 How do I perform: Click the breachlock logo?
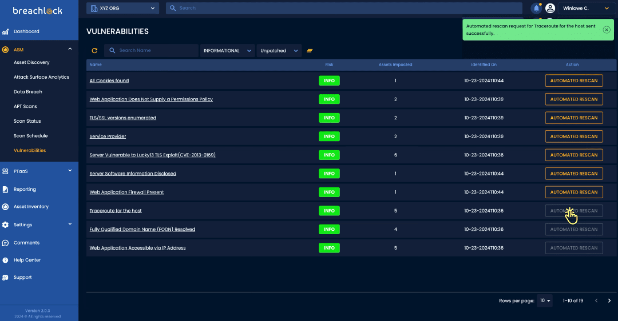coord(37,11)
